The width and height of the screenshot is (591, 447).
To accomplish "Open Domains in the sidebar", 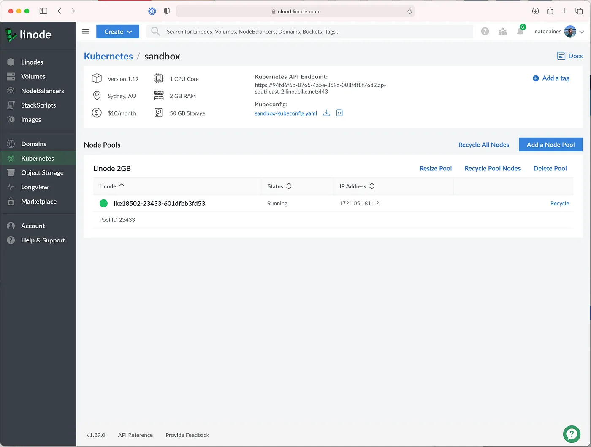I will [x=33, y=144].
